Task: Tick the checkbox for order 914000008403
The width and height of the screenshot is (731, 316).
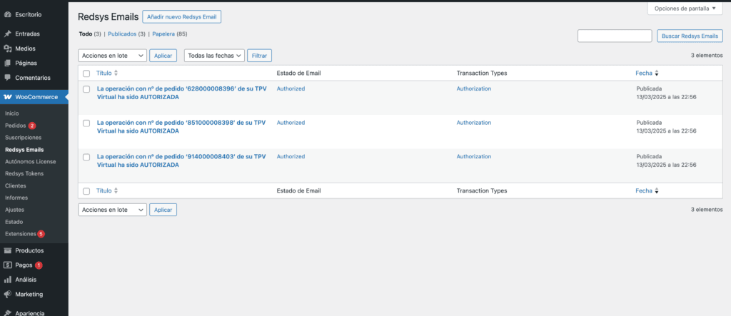Action: [x=86, y=157]
